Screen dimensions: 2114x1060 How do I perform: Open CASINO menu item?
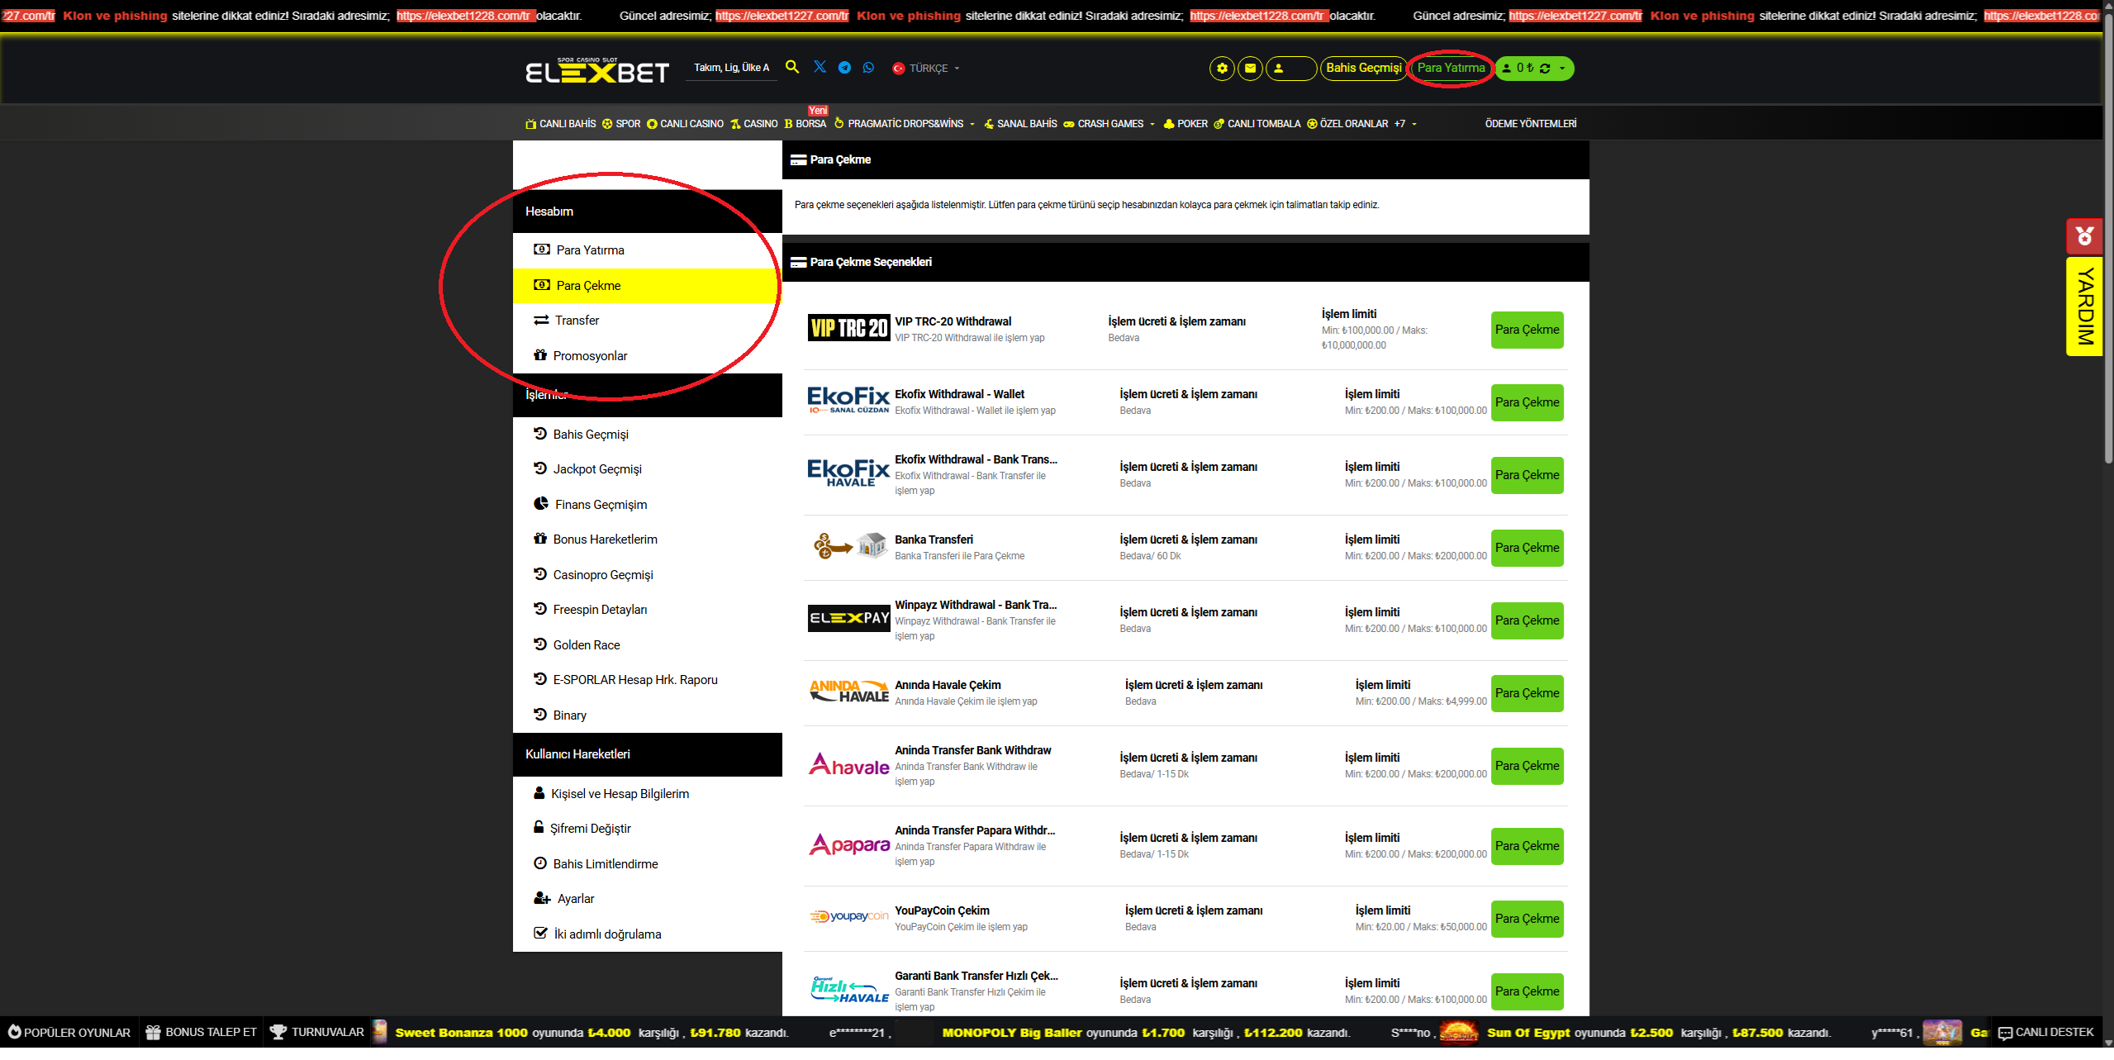point(753,124)
